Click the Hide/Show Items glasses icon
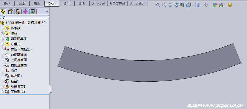The height and width of the screenshot is (109, 247). click(x=206, y=5)
